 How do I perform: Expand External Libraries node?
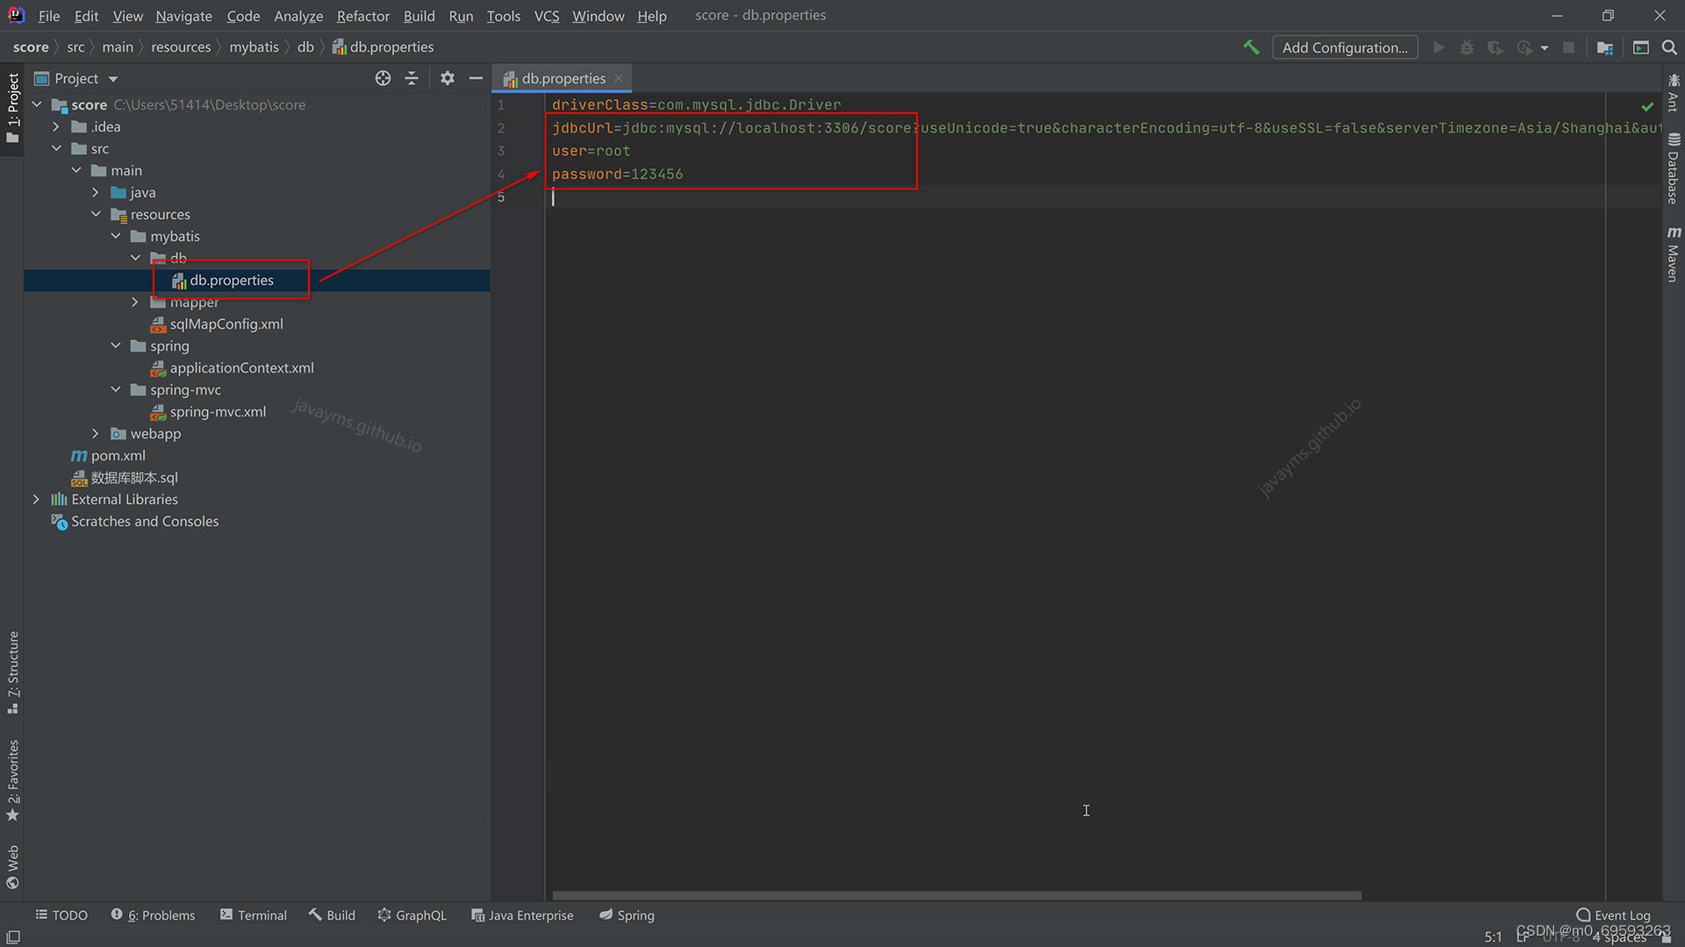[x=36, y=499]
